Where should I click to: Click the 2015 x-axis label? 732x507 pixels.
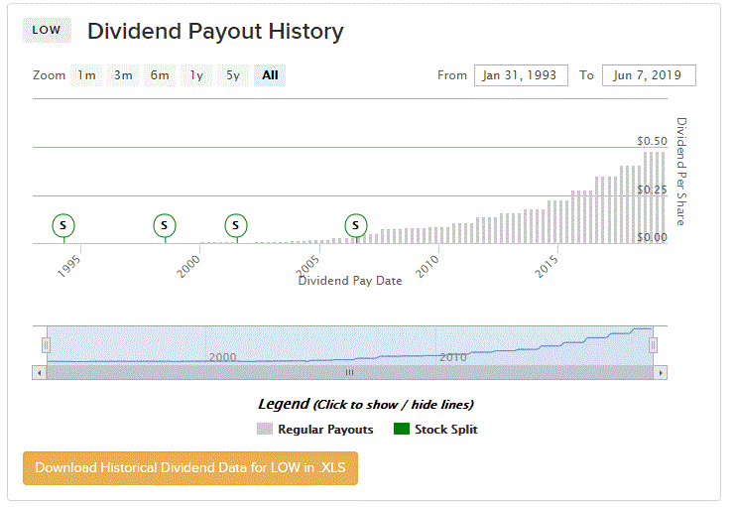coord(547,267)
